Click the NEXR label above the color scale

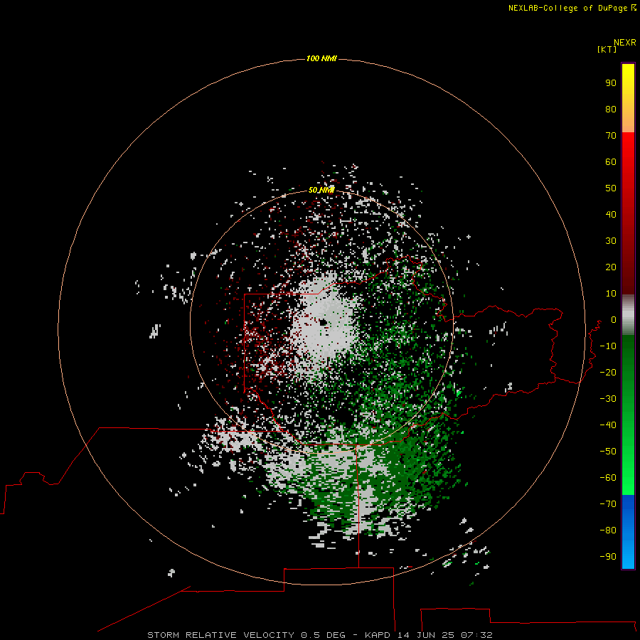(x=624, y=43)
